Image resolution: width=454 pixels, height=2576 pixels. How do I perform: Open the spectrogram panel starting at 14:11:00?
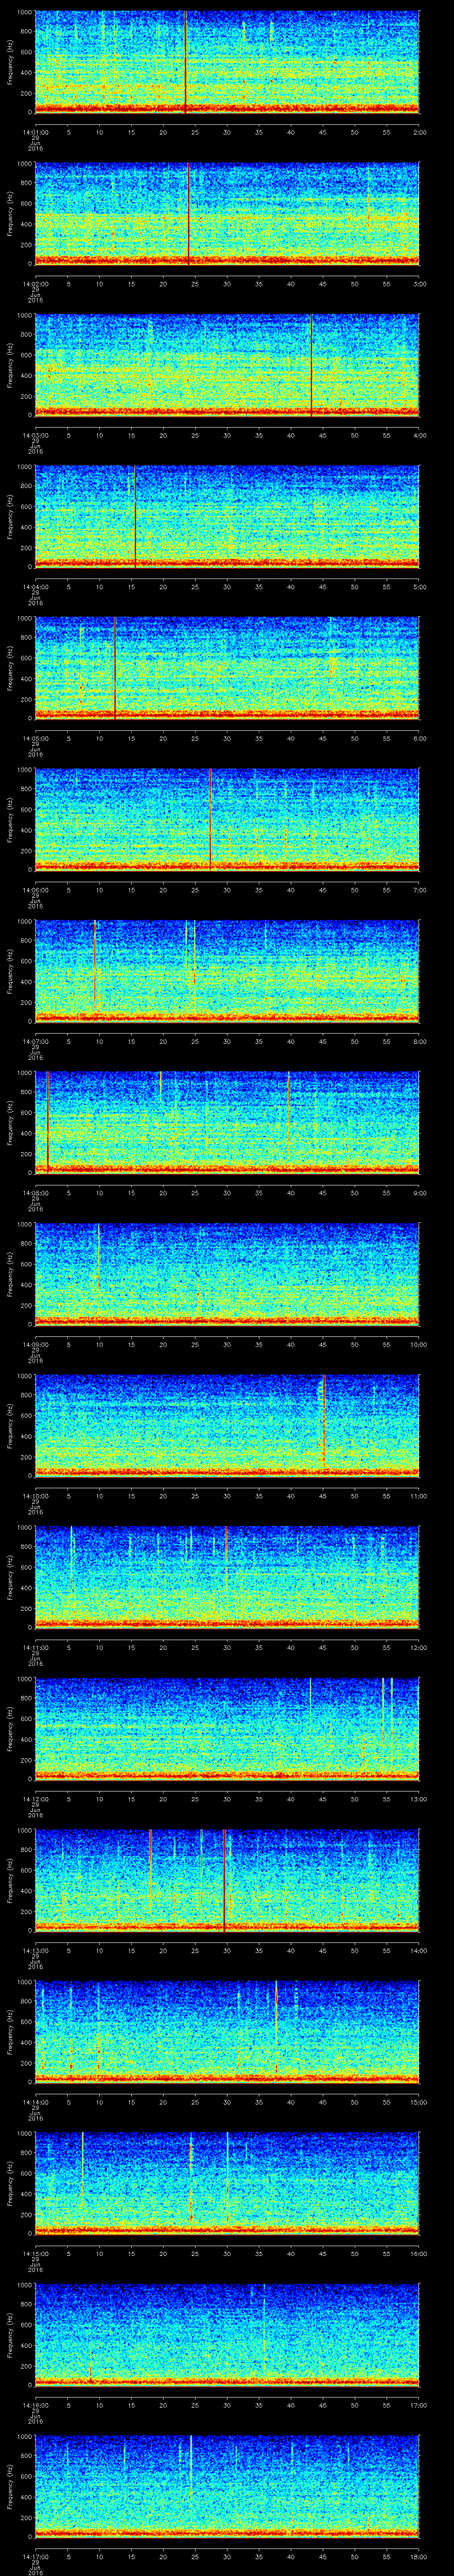(x=227, y=1577)
